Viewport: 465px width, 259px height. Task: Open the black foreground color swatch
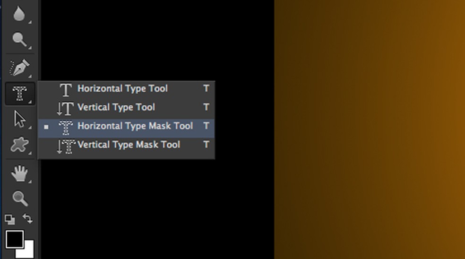(x=15, y=239)
